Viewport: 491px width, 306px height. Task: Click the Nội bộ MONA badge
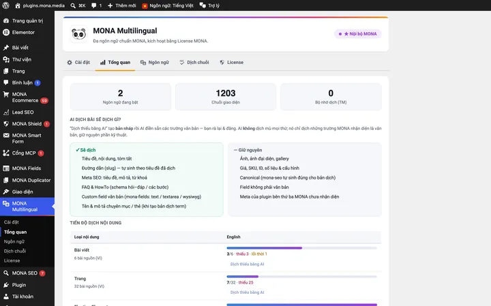pyautogui.click(x=357, y=34)
